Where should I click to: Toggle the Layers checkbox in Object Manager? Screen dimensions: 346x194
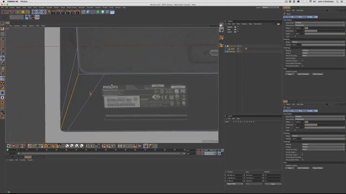[x=235, y=32]
